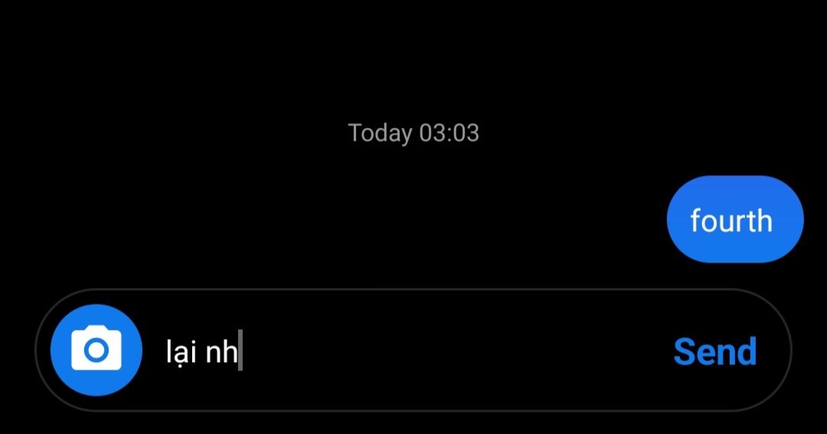Place cursor after "nh" in message box
Viewport: 827px width, 434px height.
pos(240,351)
